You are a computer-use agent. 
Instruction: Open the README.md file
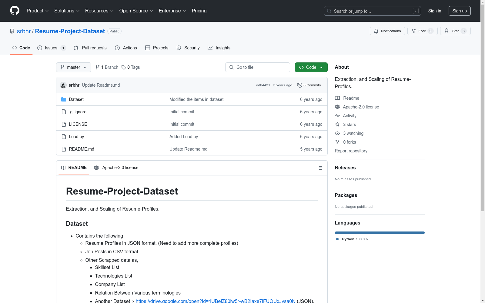pyautogui.click(x=82, y=149)
